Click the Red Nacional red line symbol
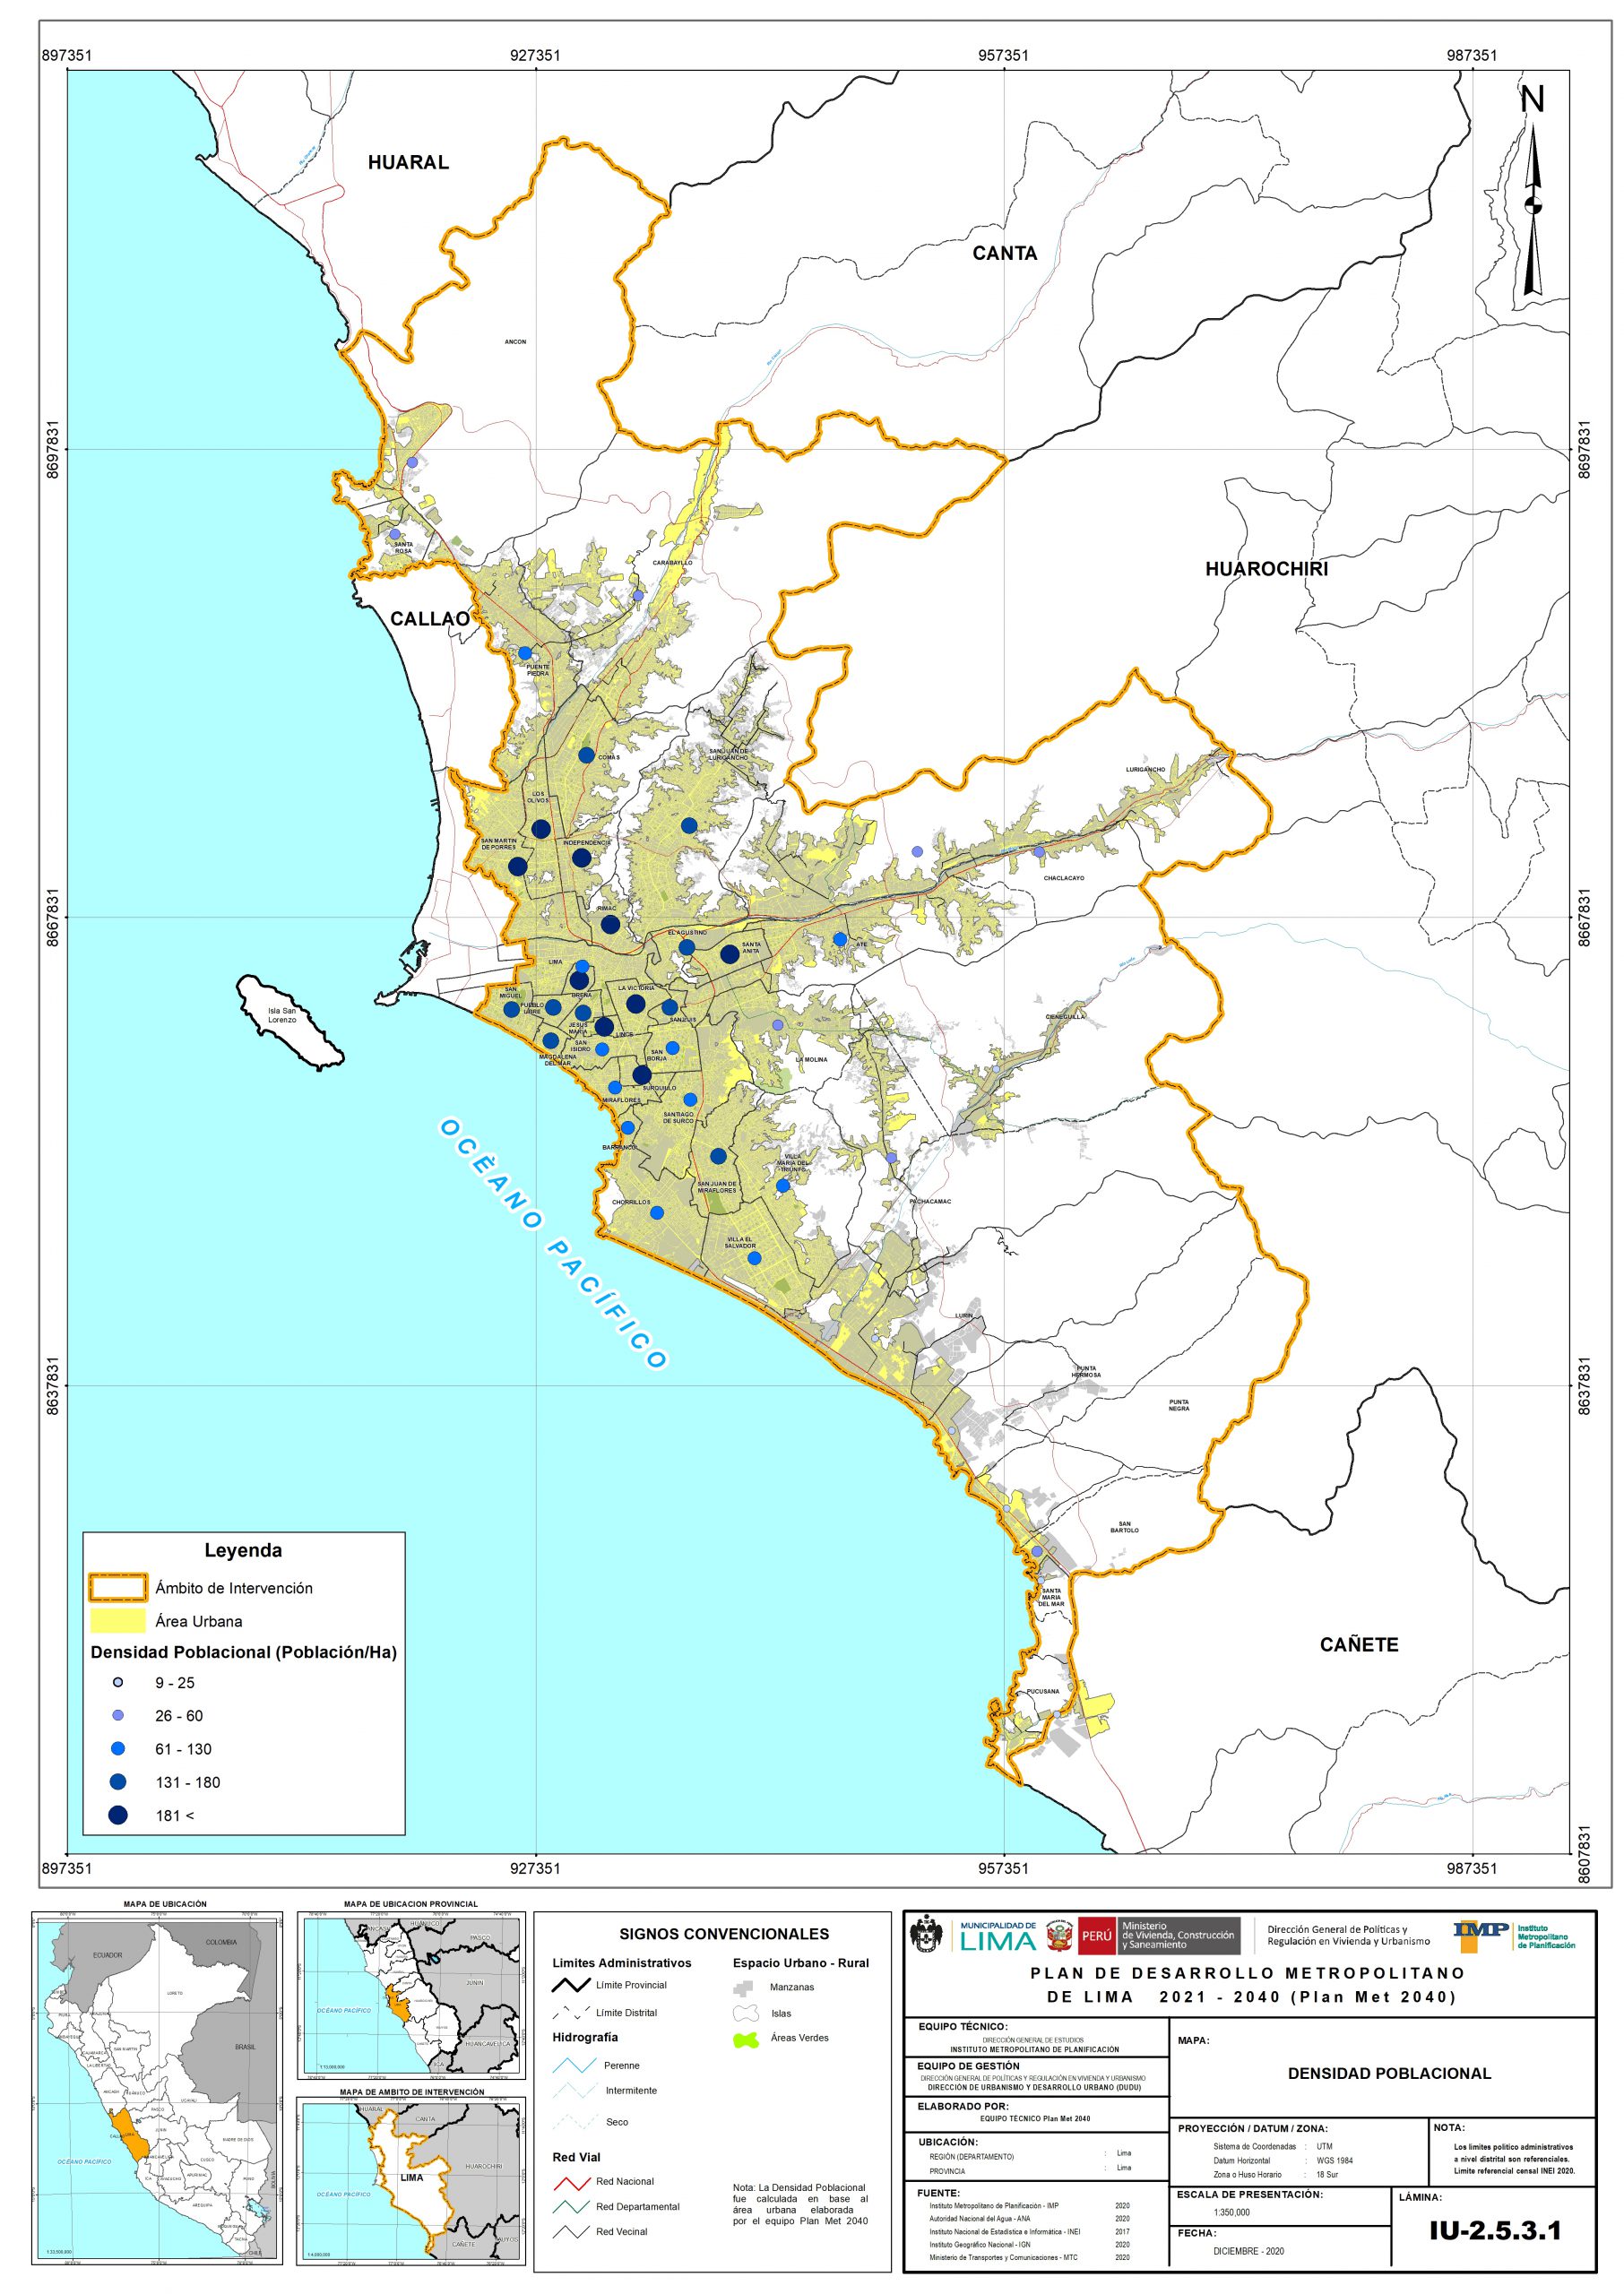Image resolution: width=1624 pixels, height=2294 pixels. tap(573, 2182)
